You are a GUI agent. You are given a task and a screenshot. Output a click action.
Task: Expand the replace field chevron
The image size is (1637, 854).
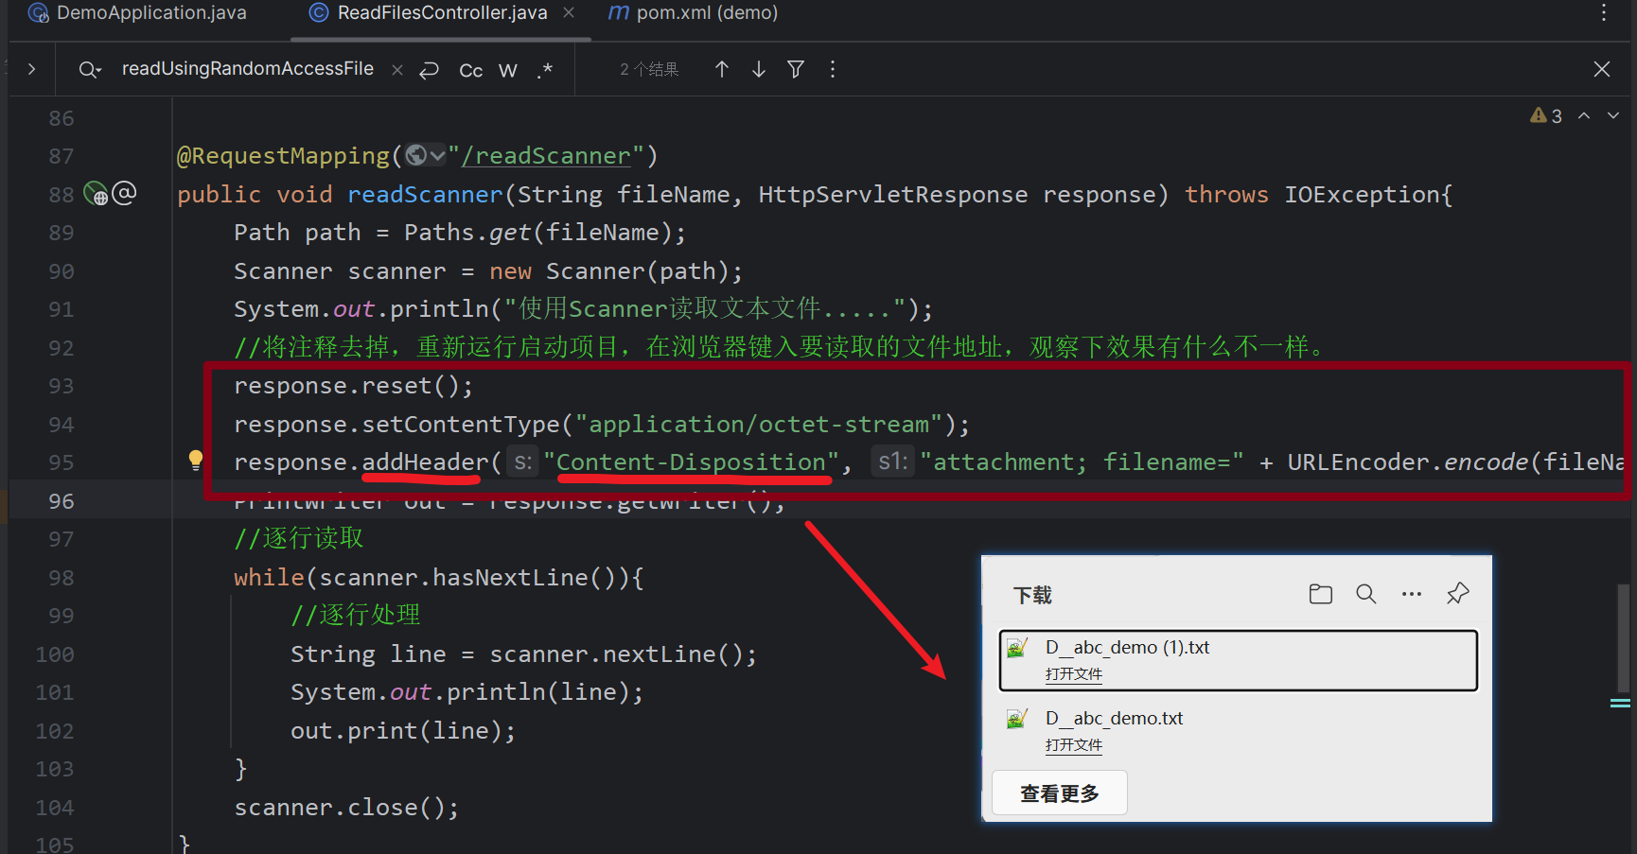tap(31, 69)
